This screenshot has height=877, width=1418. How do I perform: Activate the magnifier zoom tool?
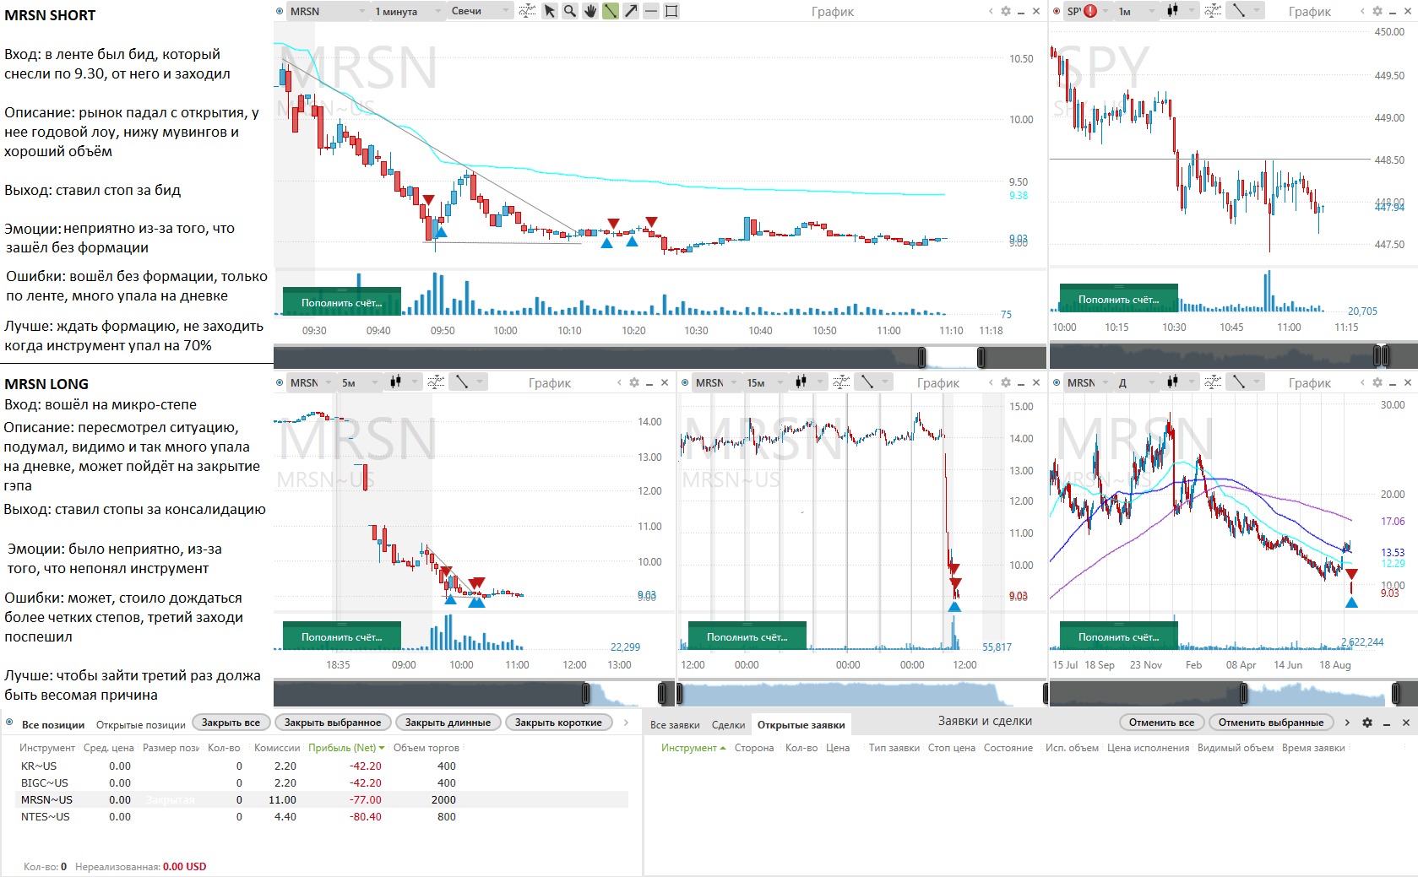570,11
